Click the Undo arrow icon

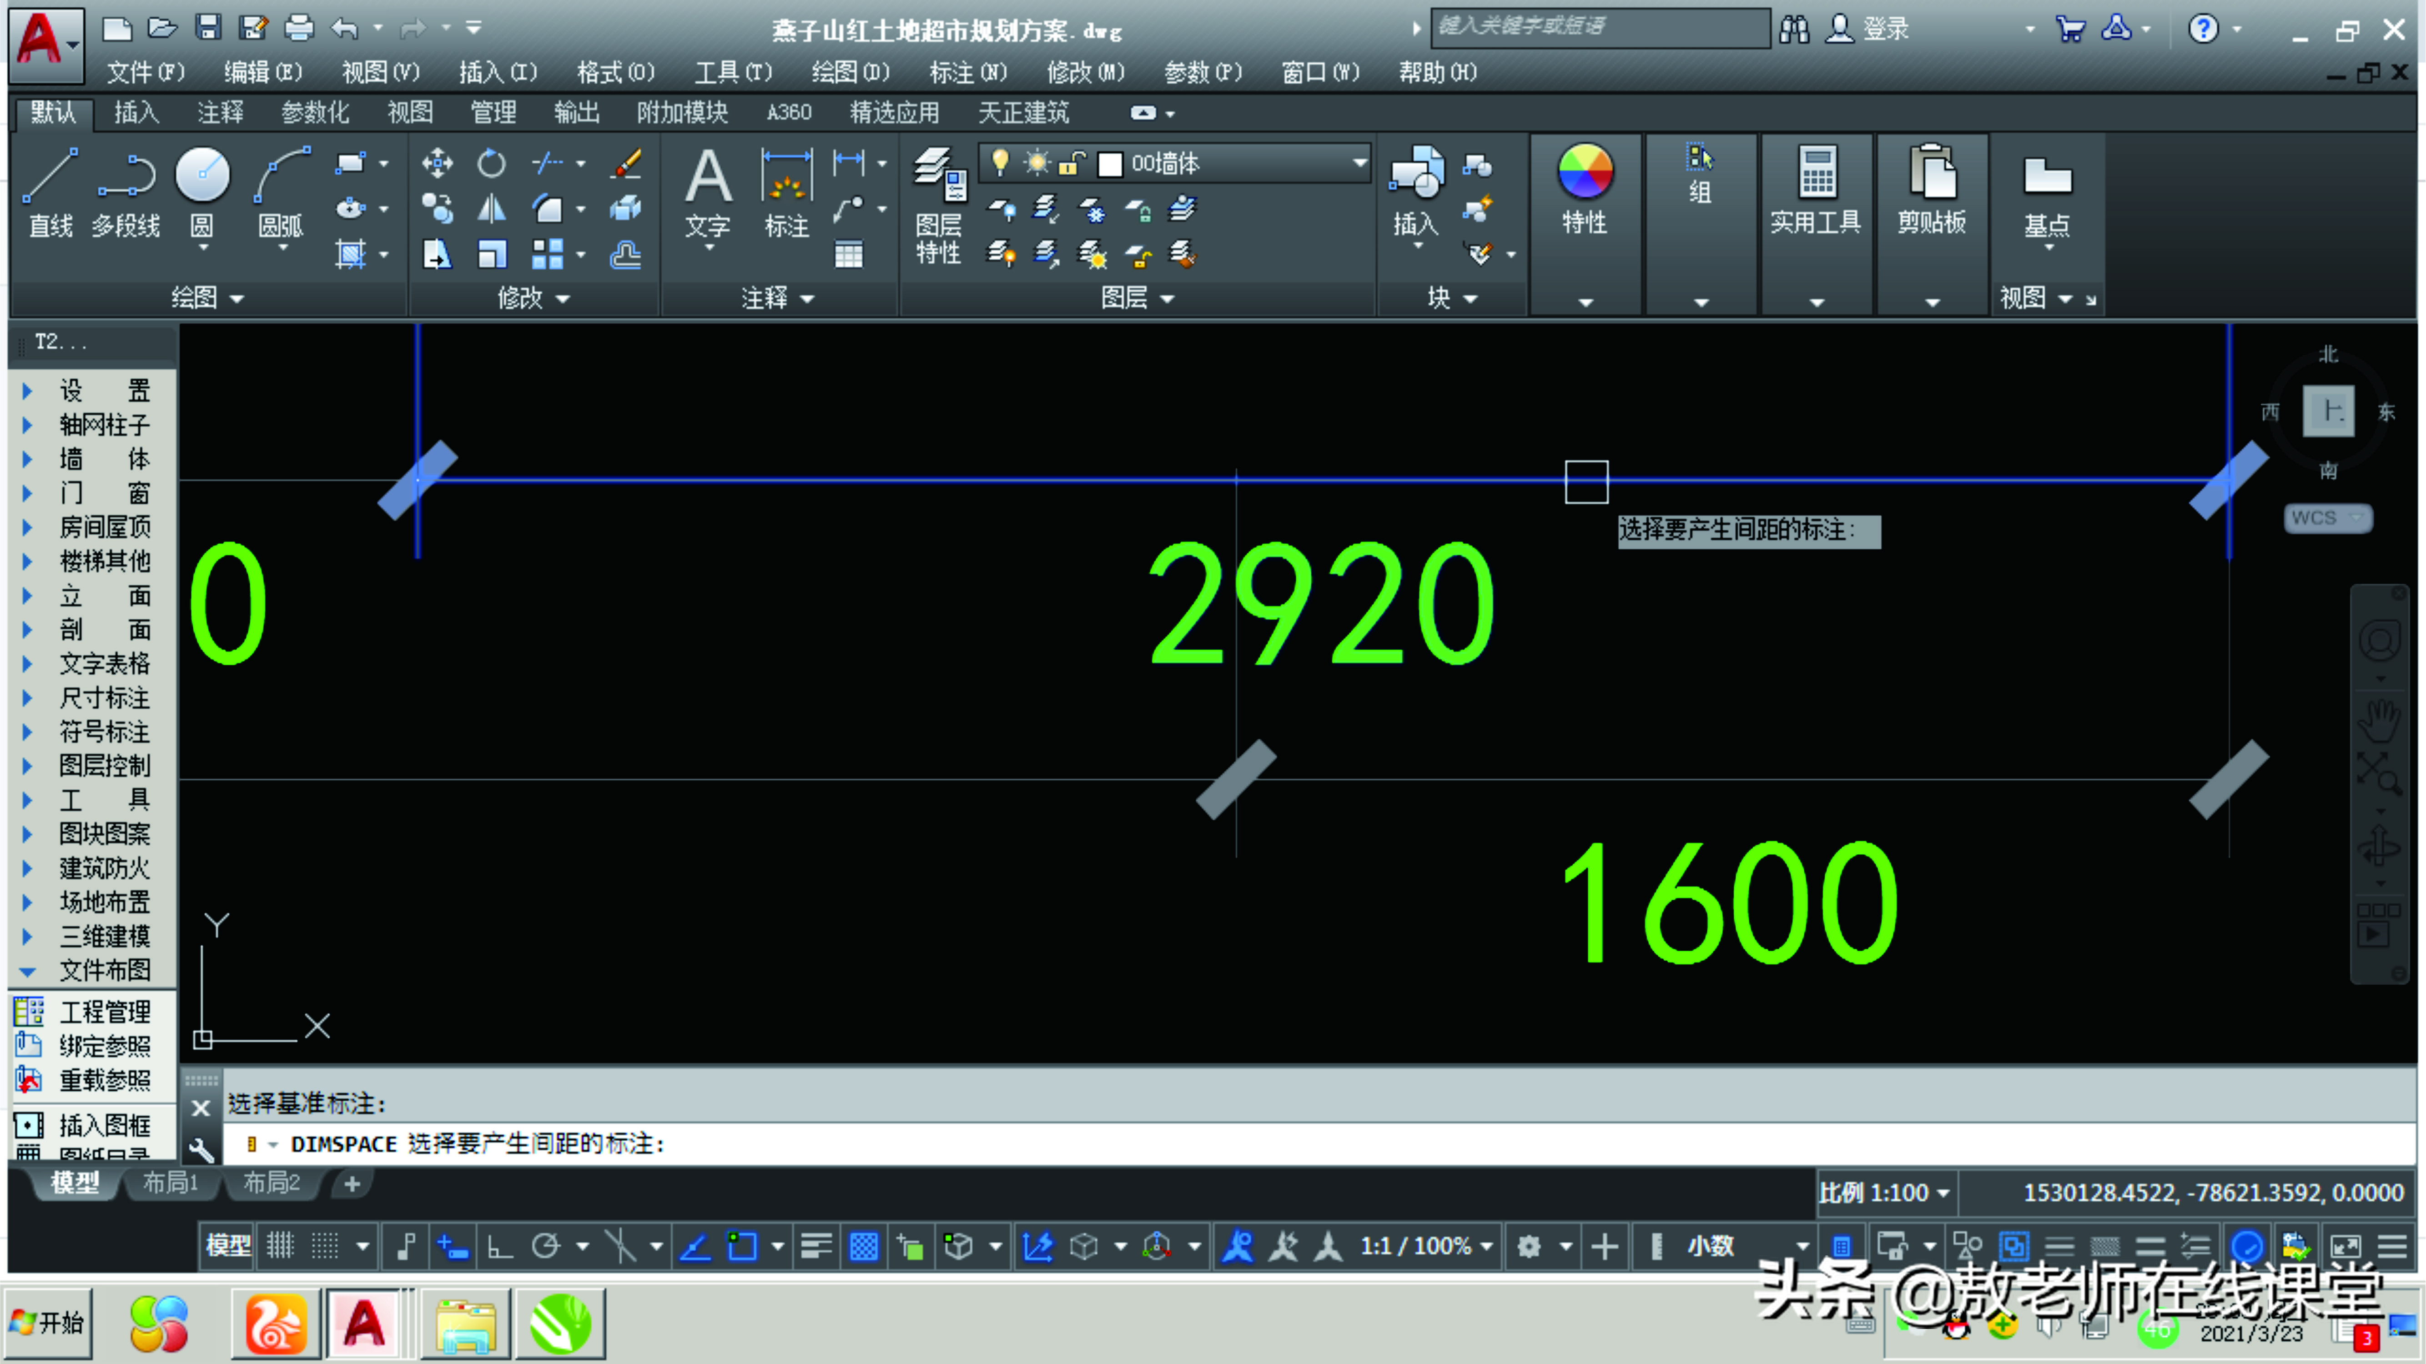345,29
